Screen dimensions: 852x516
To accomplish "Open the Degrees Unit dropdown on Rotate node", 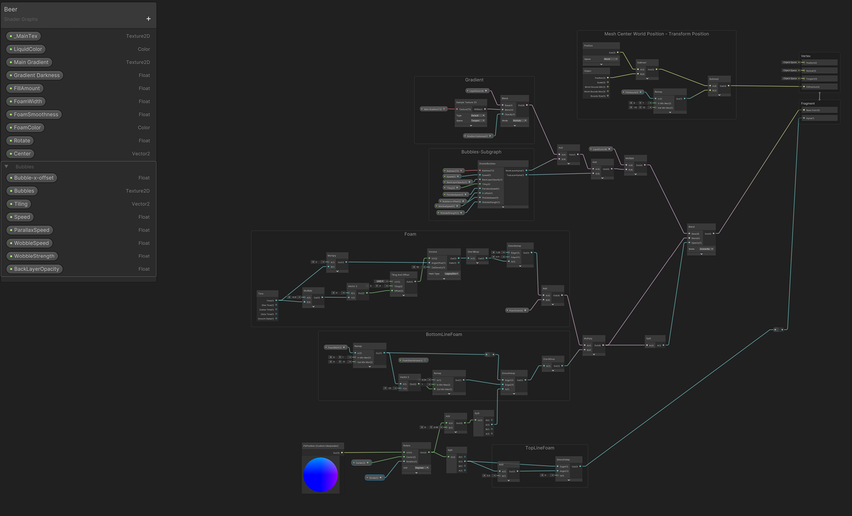I will click(421, 468).
